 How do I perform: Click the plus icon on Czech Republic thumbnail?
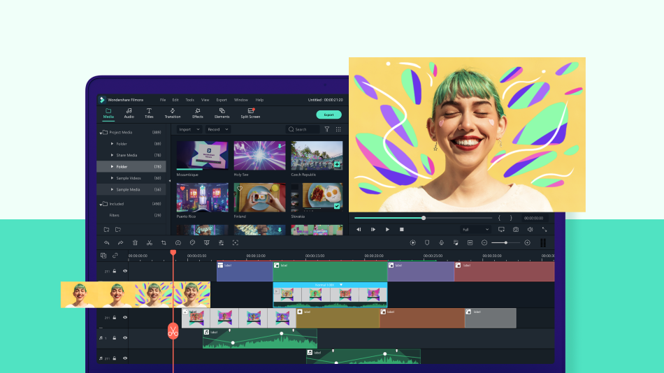point(337,164)
